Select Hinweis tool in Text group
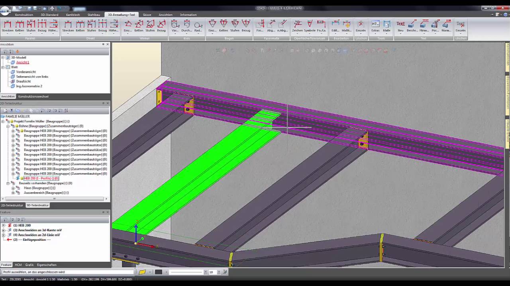Screen dimensions: 510x286 (x=424, y=26)
